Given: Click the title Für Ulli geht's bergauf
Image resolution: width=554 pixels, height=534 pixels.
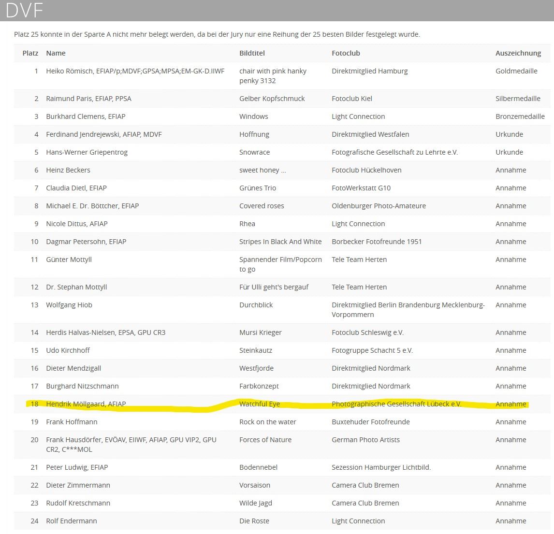Looking at the screenshot, I should click(274, 287).
